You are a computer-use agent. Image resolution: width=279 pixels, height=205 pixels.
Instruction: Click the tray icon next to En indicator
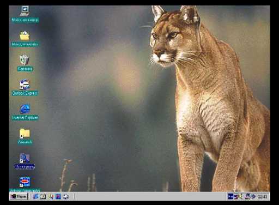236,196
